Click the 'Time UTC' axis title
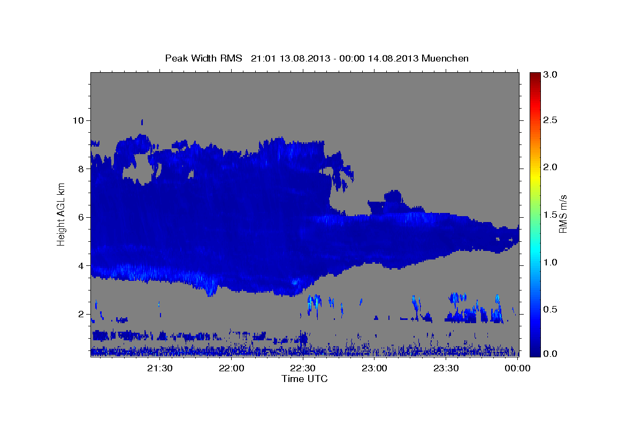The image size is (642, 428). point(304,379)
